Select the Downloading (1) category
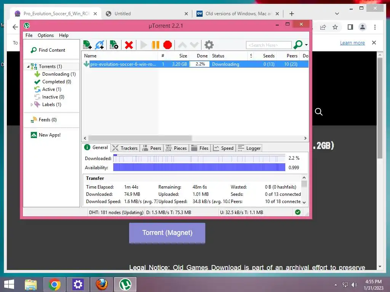Image resolution: width=390 pixels, height=292 pixels. pyautogui.click(x=59, y=74)
